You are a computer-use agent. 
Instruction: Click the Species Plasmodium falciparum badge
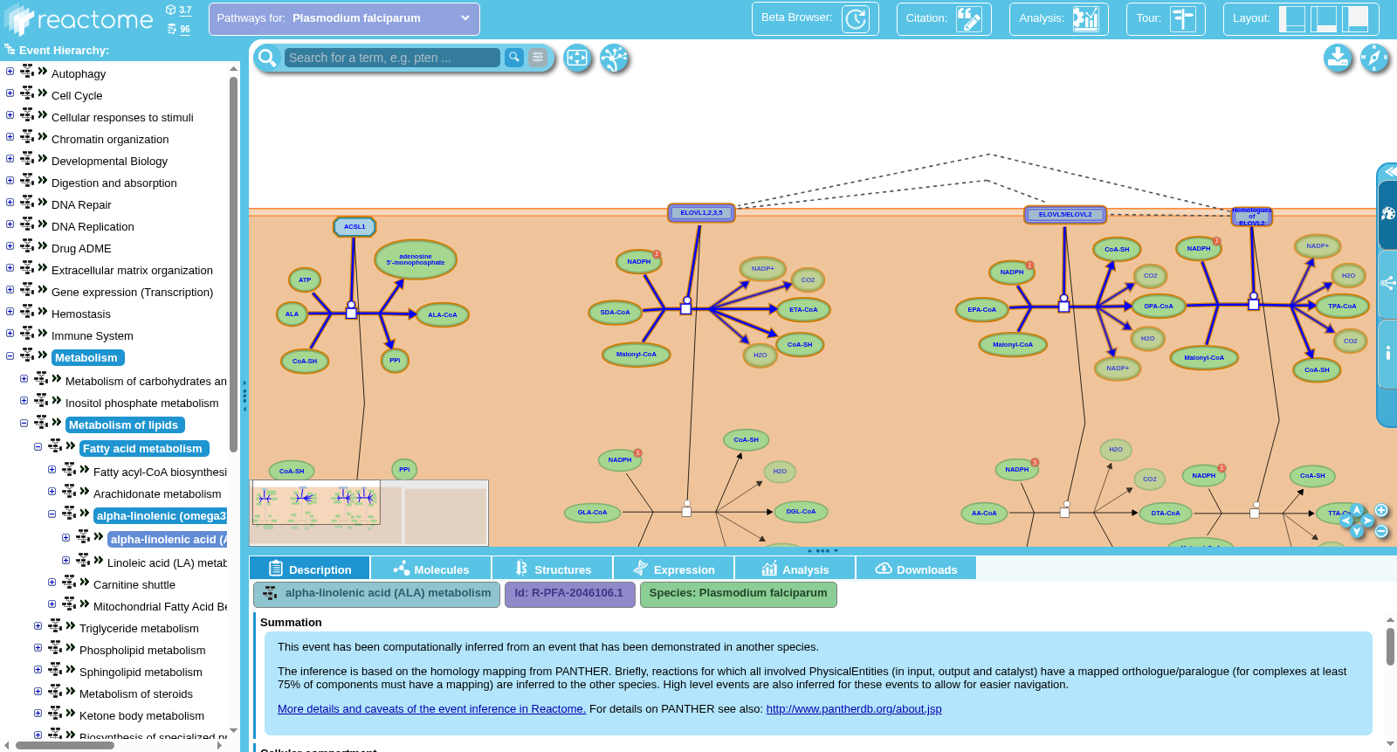click(739, 593)
